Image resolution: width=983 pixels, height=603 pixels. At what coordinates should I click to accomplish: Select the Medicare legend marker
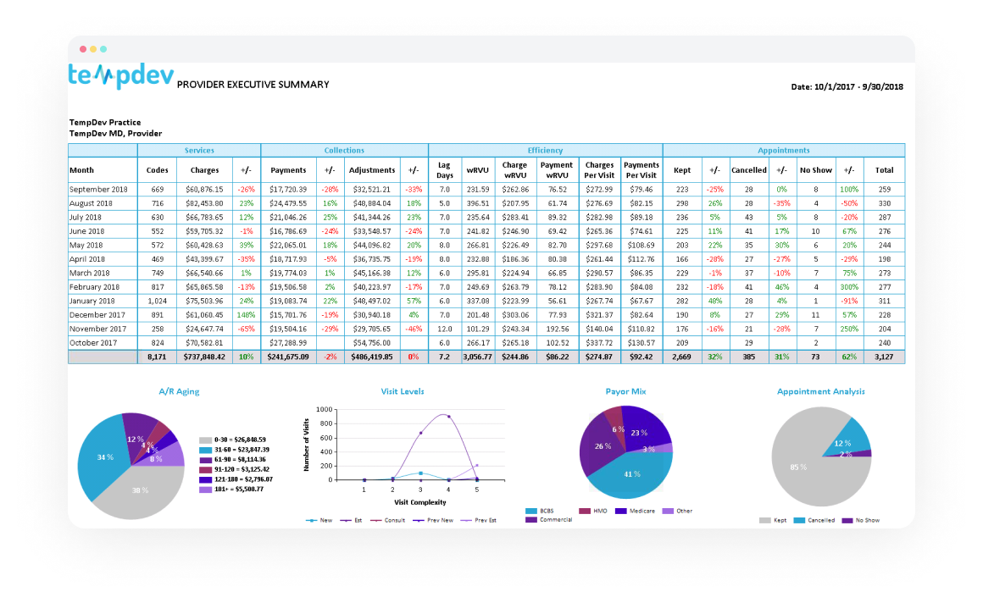click(x=621, y=511)
